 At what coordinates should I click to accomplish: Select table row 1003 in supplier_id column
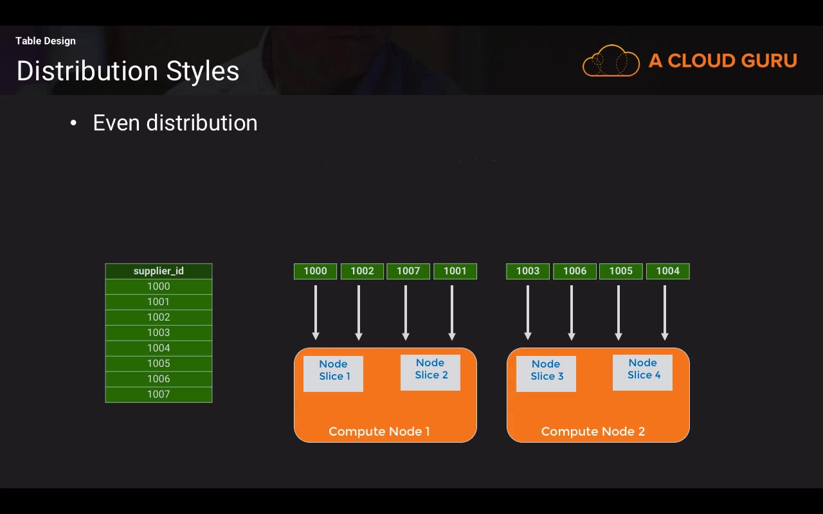pos(159,333)
